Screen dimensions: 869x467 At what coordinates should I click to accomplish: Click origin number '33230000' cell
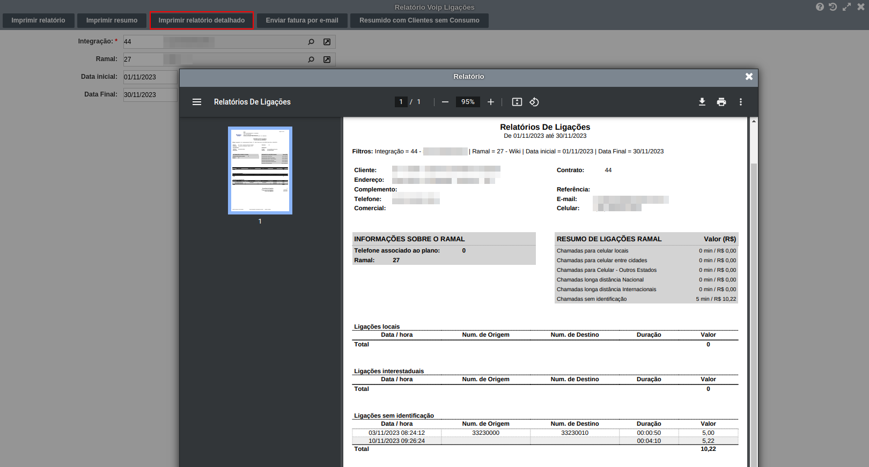pos(485,433)
